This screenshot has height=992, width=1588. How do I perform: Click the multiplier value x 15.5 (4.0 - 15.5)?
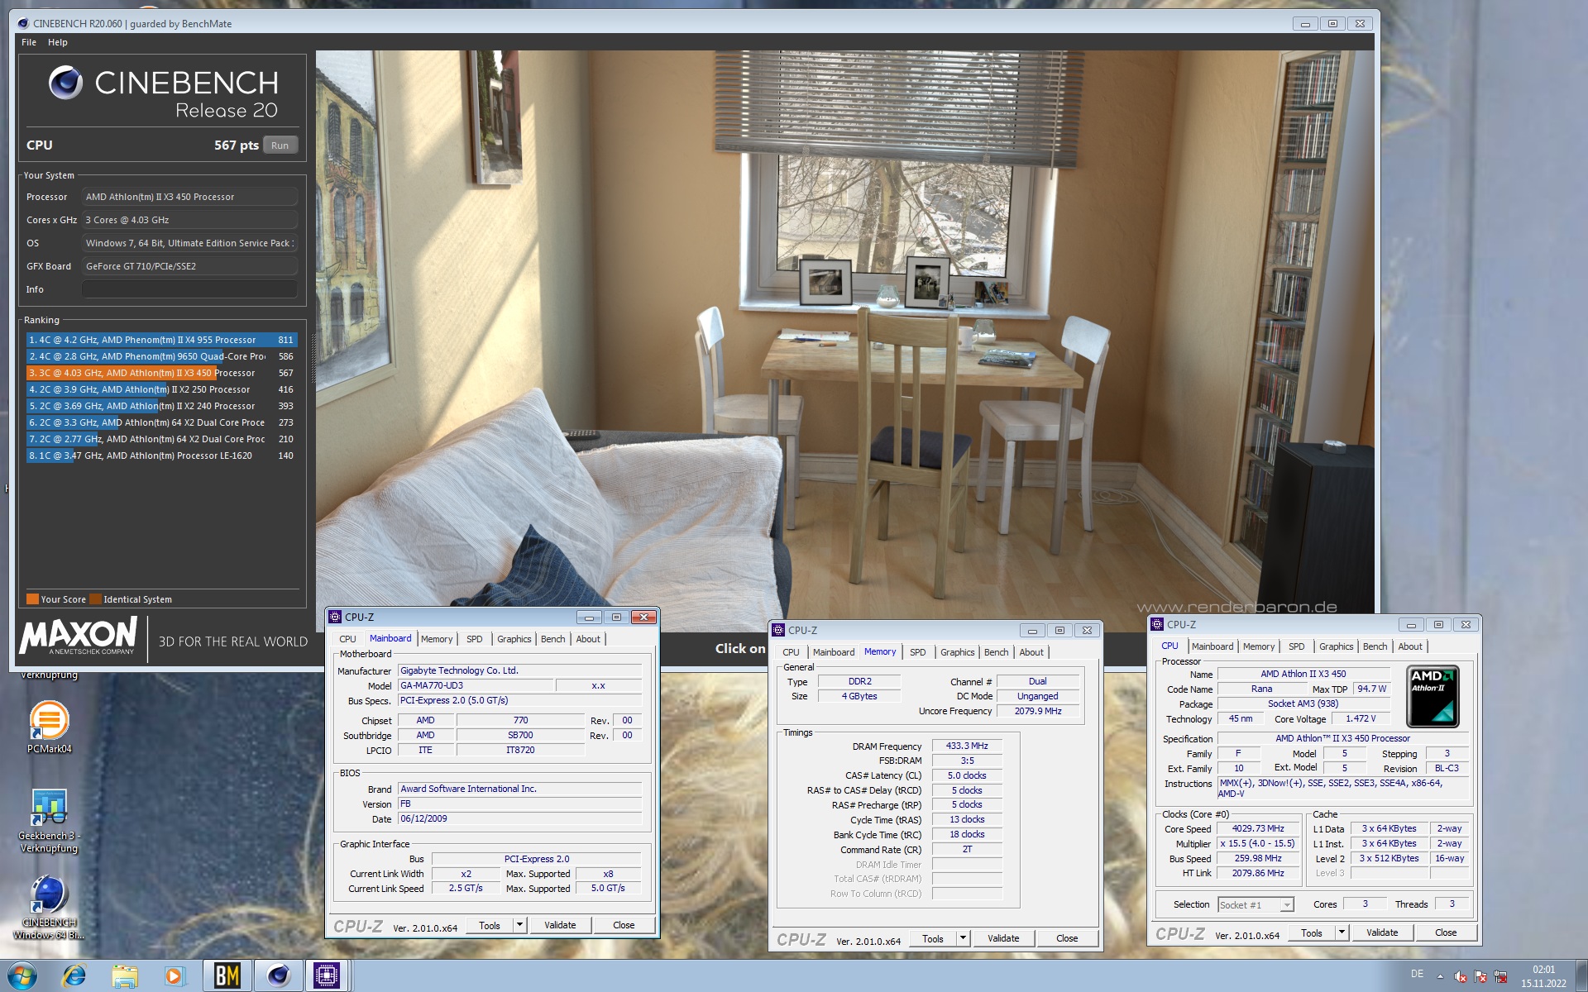1257,843
